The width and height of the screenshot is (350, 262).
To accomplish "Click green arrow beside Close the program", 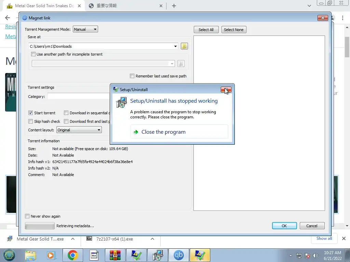I will (x=136, y=132).
